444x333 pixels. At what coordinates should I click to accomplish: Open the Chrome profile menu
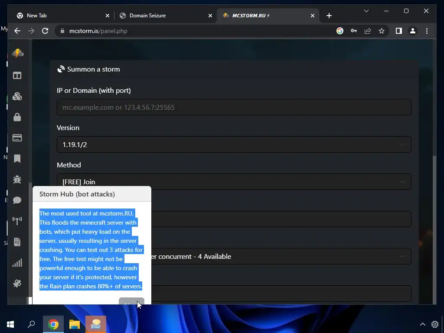pyautogui.click(x=413, y=31)
